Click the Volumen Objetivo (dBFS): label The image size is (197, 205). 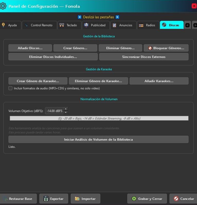pos(26,111)
